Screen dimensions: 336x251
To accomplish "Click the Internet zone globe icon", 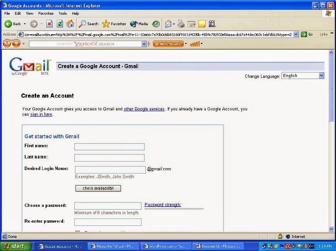I will pyautogui.click(x=288, y=236).
